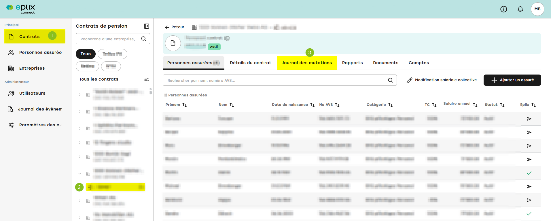Open the information icon in the top bar
The image size is (551, 221).
tap(503, 9)
